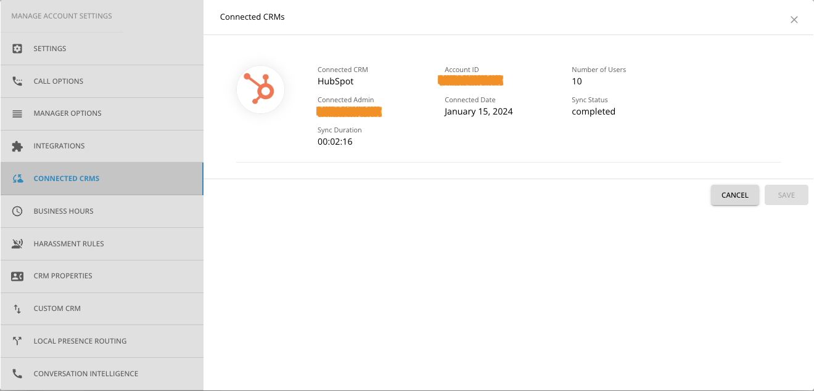This screenshot has height=391, width=814.
Task: Select Local Presence Routing
Action: pos(102,341)
